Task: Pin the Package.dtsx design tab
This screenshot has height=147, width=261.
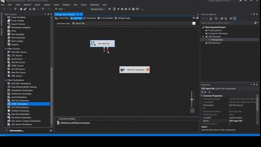Action: point(78,14)
